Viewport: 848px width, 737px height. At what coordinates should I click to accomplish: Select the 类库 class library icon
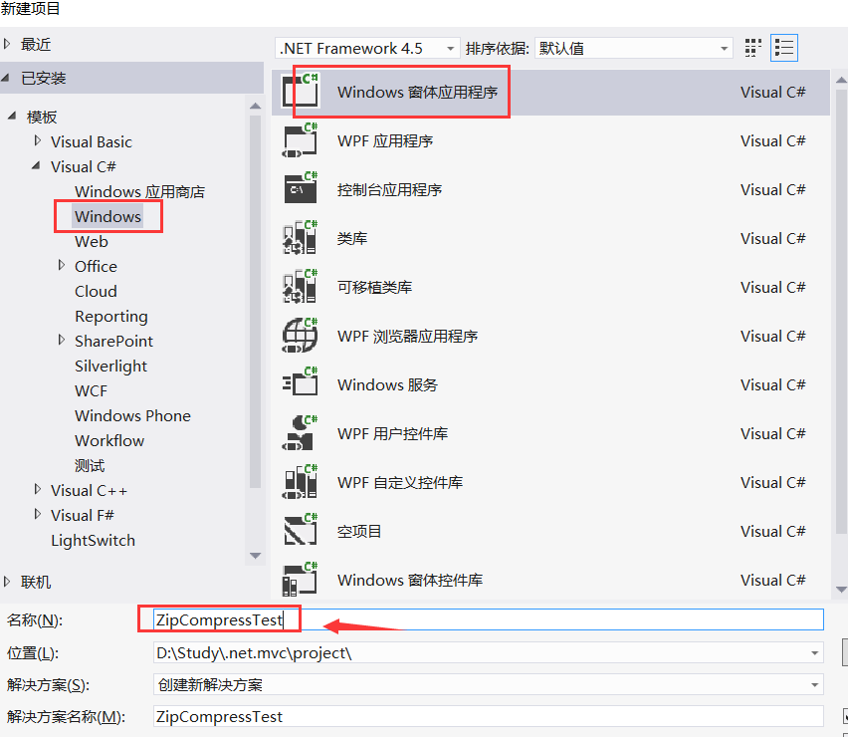(300, 239)
